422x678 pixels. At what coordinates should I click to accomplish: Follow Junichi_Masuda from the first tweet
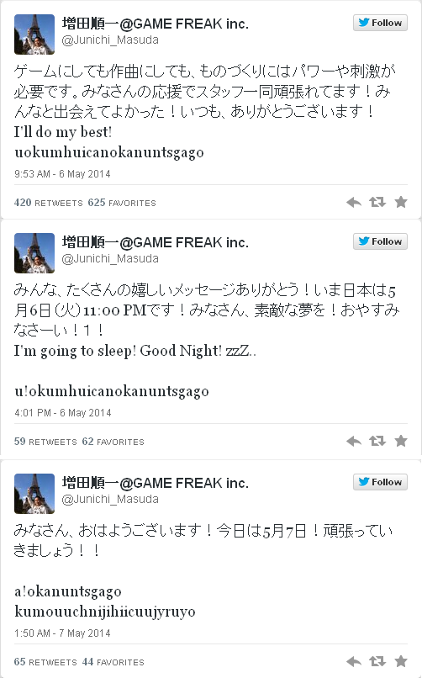(x=380, y=23)
